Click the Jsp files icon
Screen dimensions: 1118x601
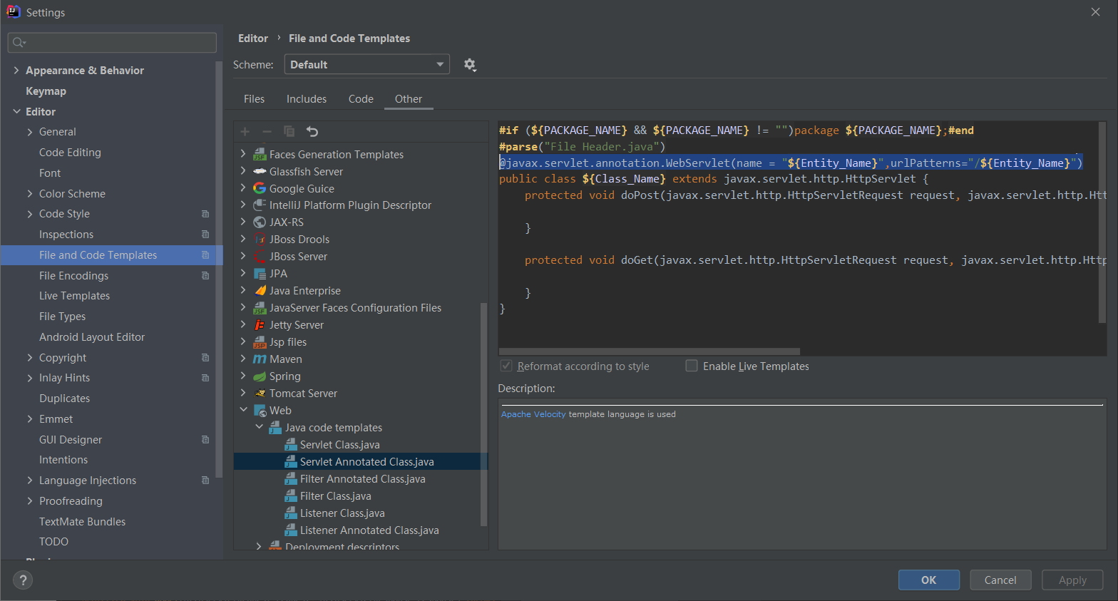point(260,342)
